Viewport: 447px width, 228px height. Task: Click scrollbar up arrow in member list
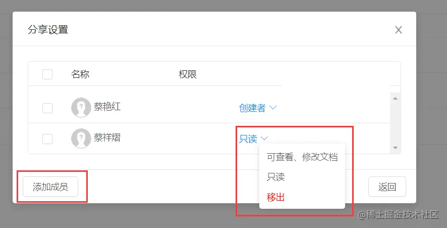click(395, 98)
